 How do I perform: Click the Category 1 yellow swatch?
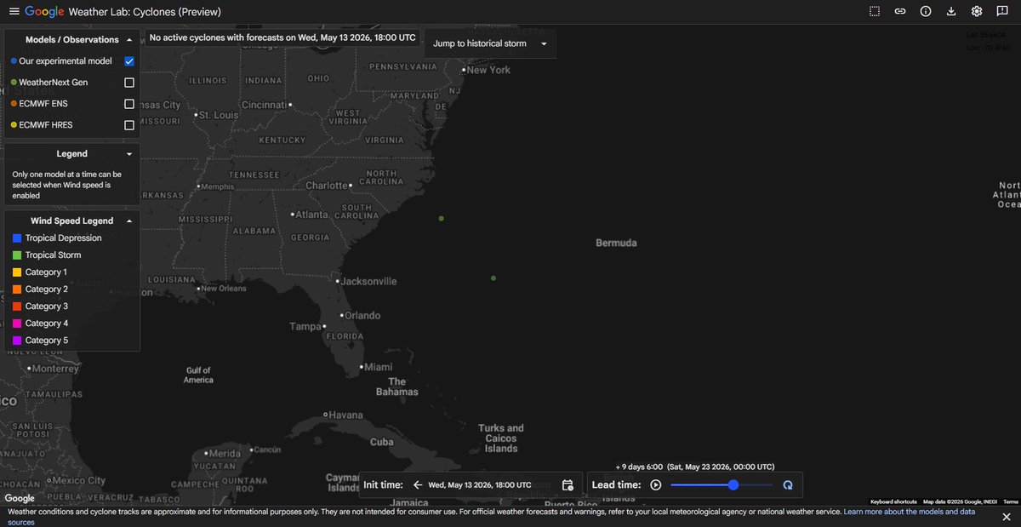point(17,272)
